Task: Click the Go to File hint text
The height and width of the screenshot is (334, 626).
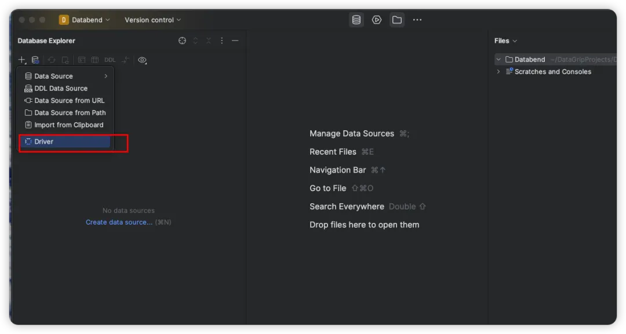Action: [x=327, y=188]
